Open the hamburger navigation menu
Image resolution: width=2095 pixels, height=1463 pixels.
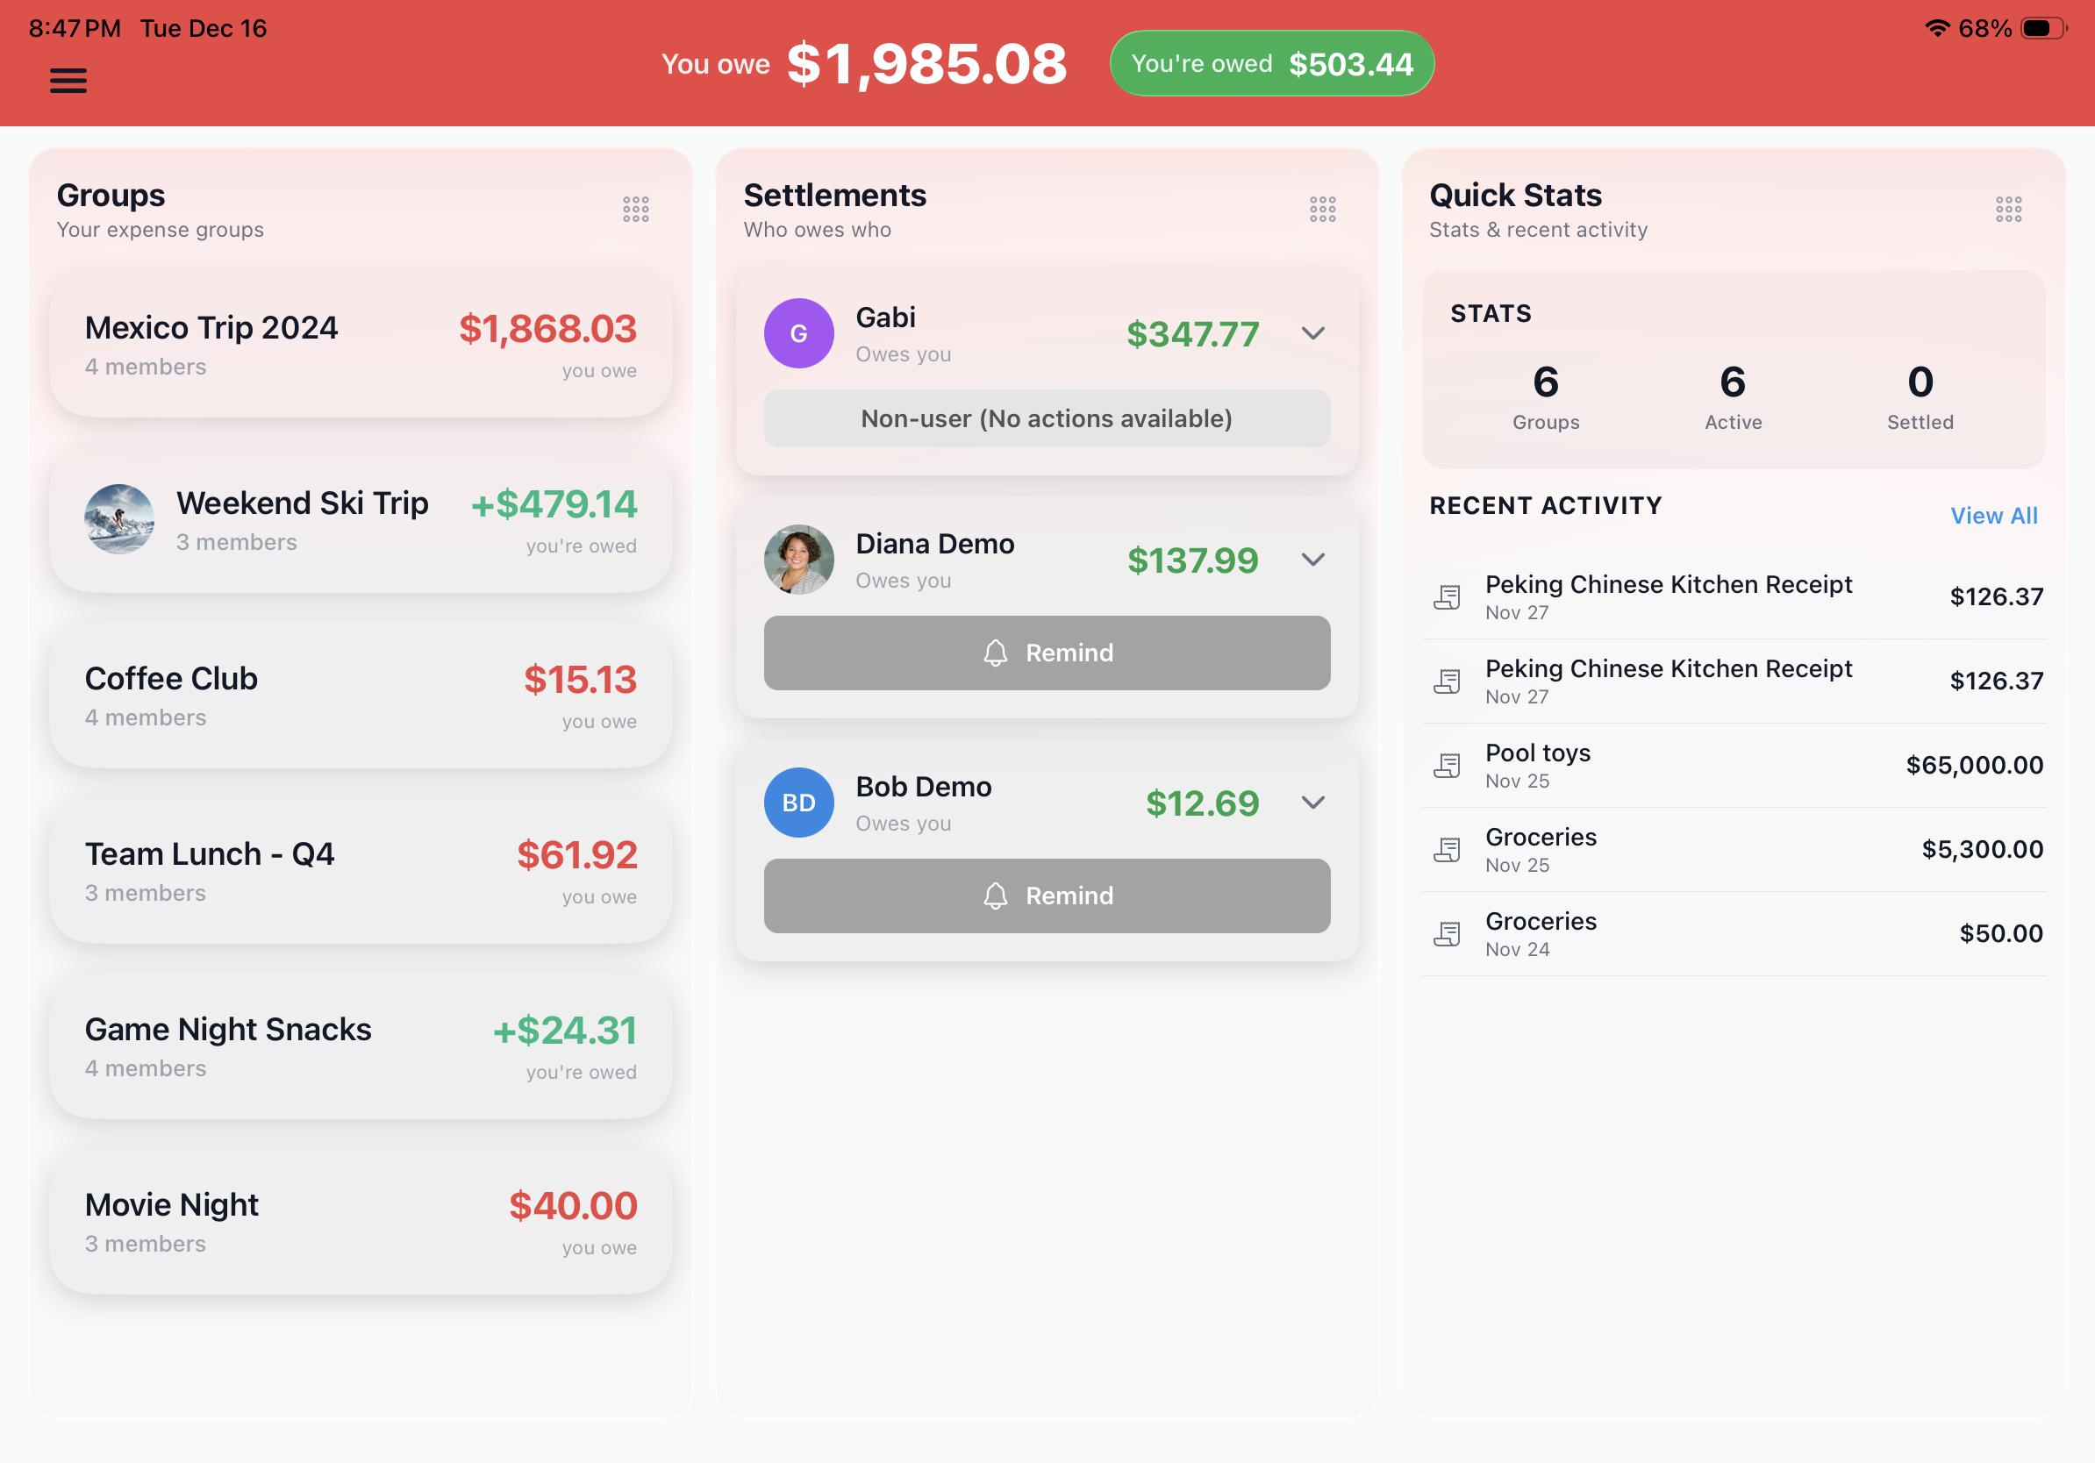click(x=68, y=81)
